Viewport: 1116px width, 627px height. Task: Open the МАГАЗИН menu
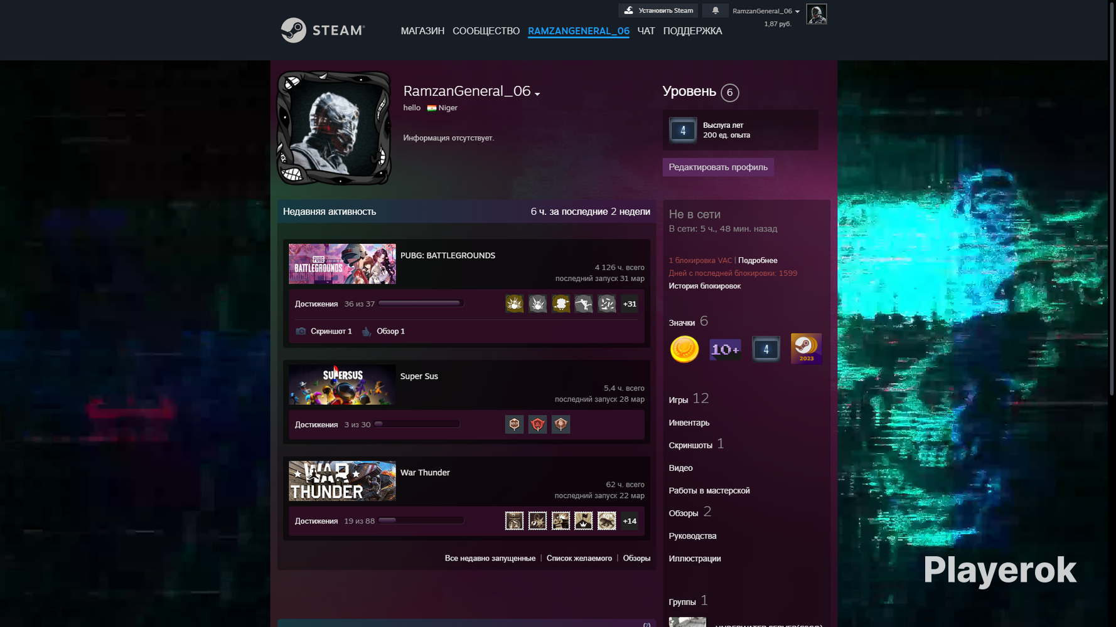422,31
